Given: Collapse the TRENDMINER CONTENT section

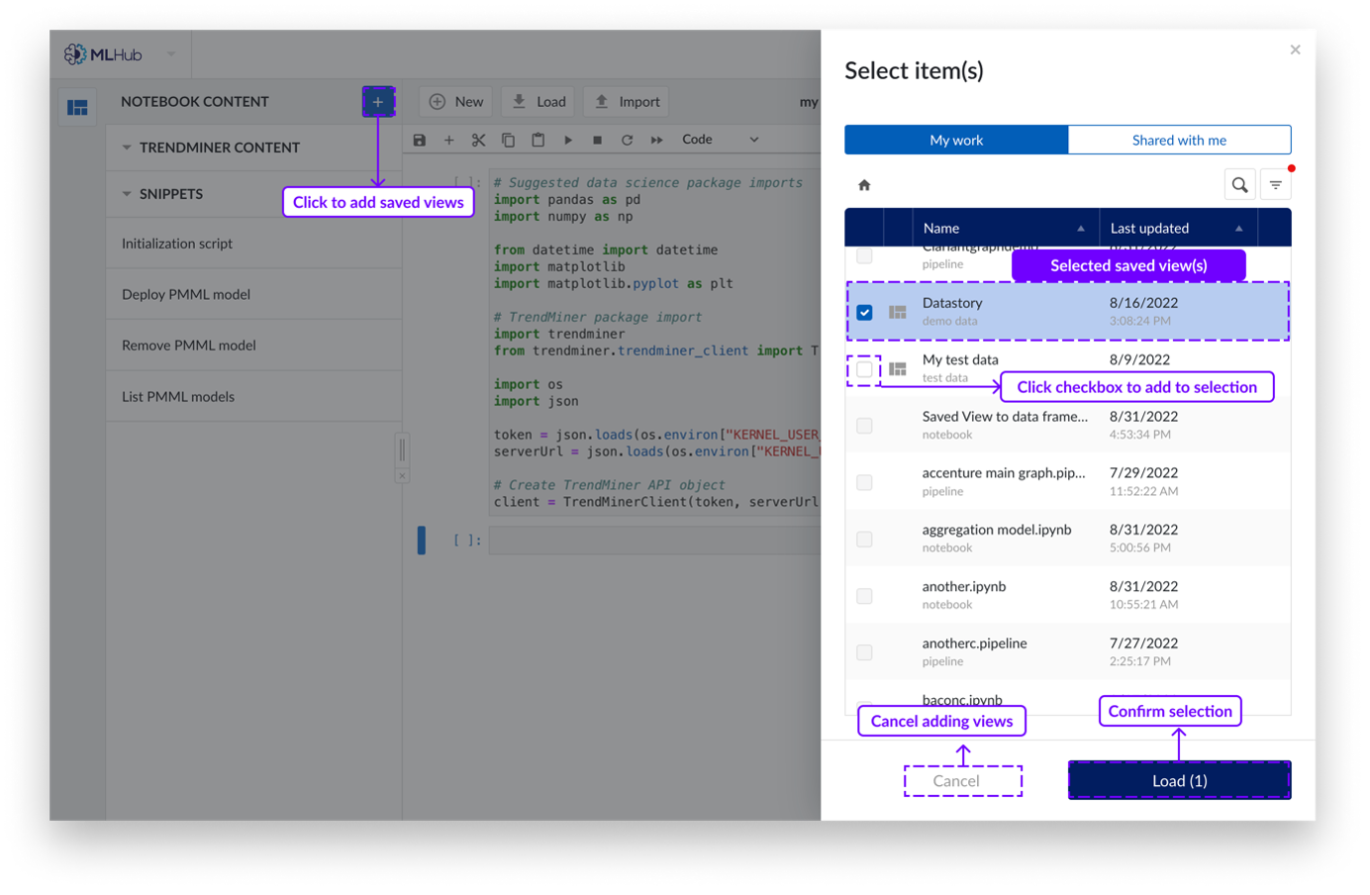Looking at the screenshot, I should point(127,148).
